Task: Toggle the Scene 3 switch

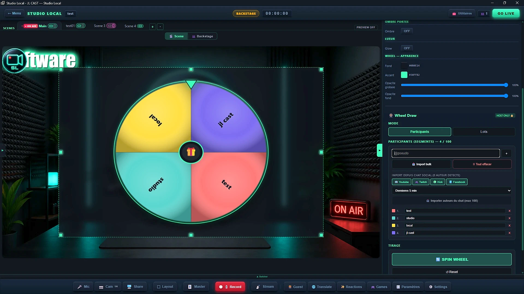Action: (x=111, y=26)
